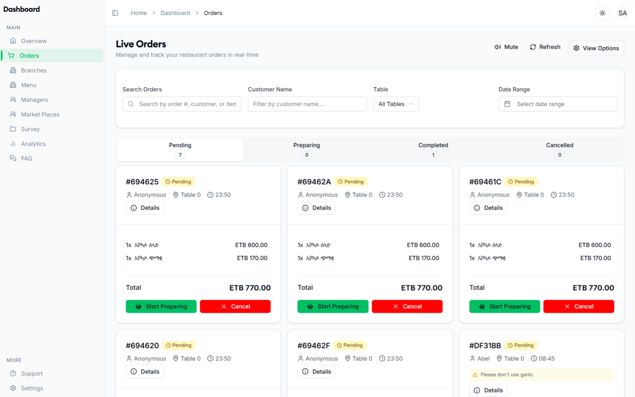Open the Survey section
This screenshot has height=397, width=635.
pyautogui.click(x=30, y=129)
